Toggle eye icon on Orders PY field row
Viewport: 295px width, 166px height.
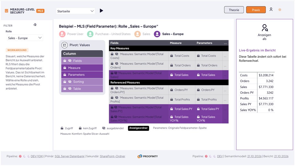(x=117, y=88)
